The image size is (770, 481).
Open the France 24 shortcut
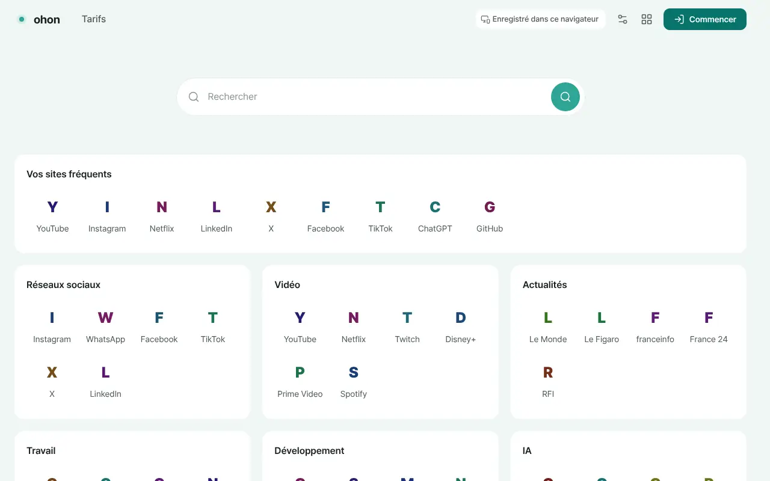709,327
